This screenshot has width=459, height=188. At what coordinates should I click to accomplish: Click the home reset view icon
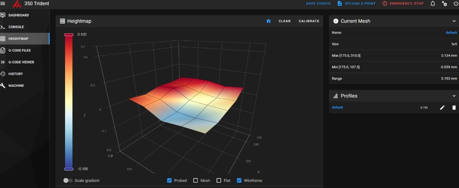coord(269,21)
